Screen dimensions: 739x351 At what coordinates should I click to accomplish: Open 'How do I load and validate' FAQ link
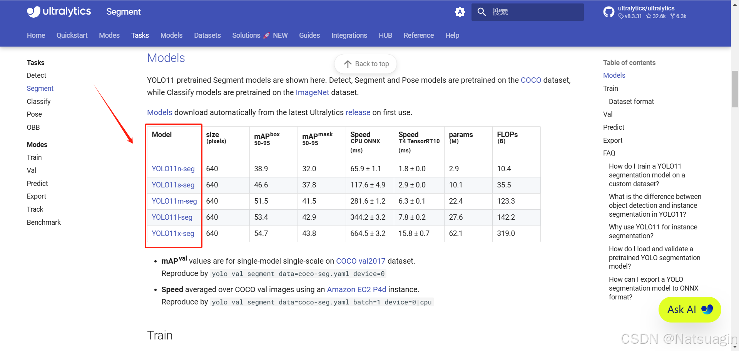tap(655, 257)
